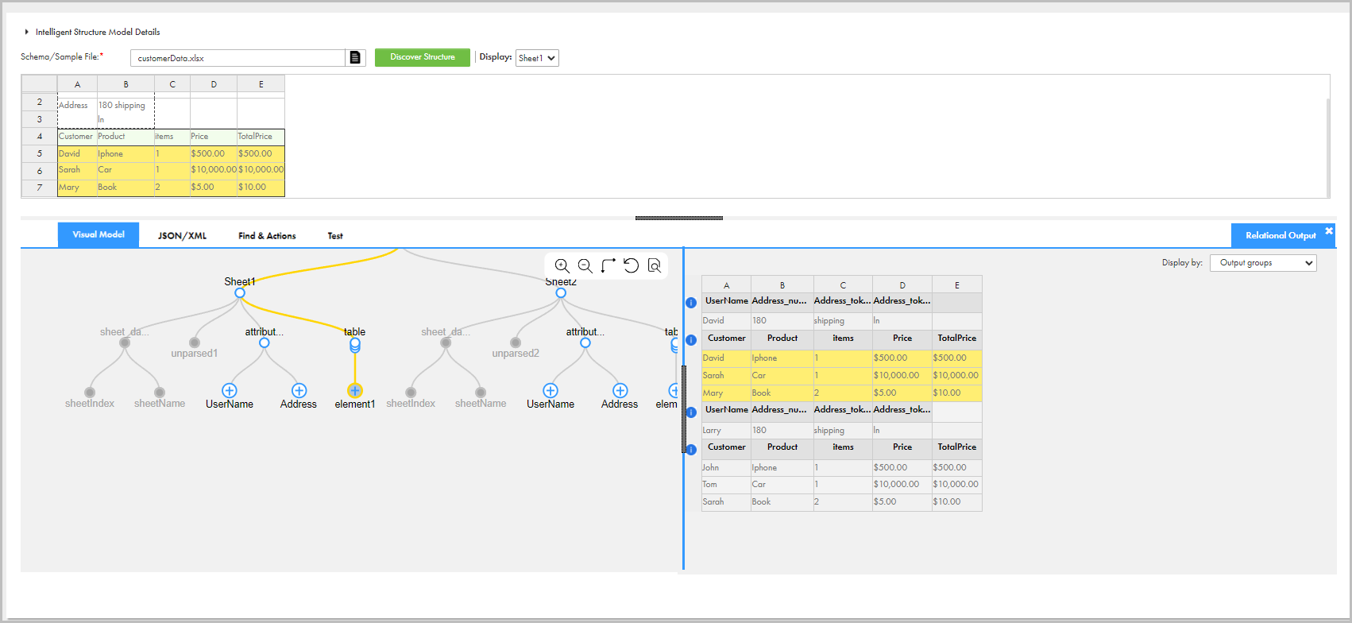Select column E header in Relational Output
The width and height of the screenshot is (1352, 623).
click(x=957, y=284)
